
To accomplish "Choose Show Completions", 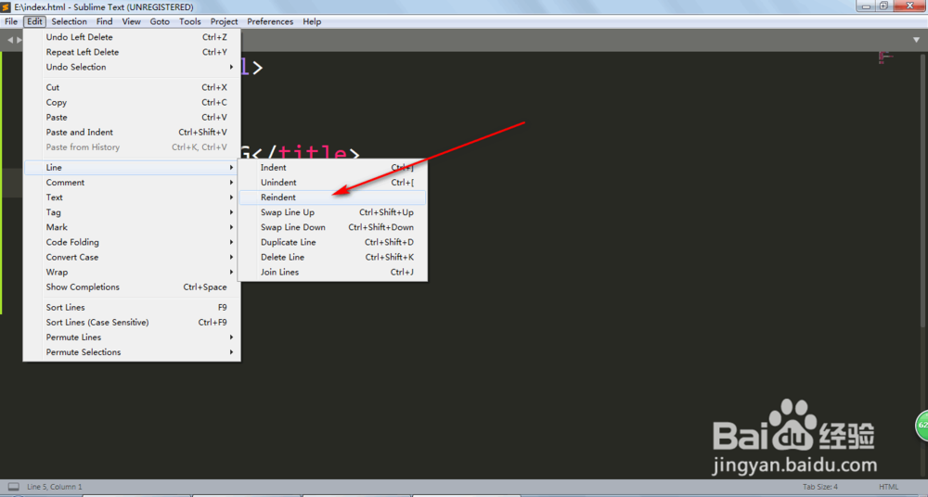I will pyautogui.click(x=132, y=287).
